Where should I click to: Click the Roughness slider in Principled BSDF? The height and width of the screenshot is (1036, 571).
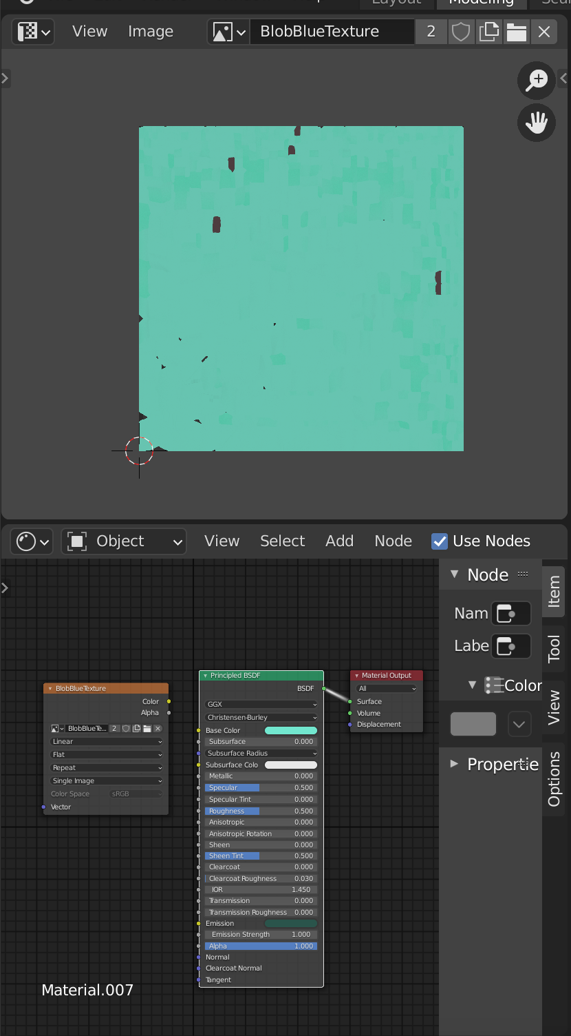[x=261, y=811]
